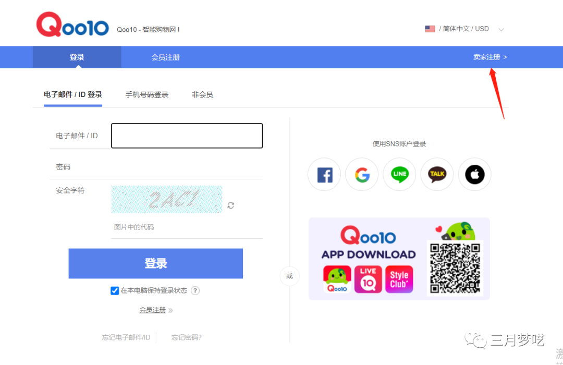Screen dimensions: 563x365
Task: Log in with LINE icon
Action: tap(400, 175)
